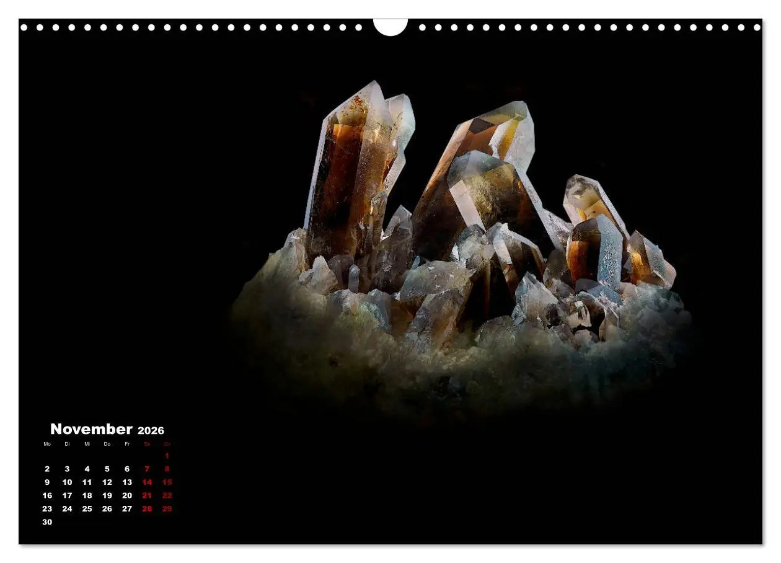This screenshot has width=781, height=563.
Task: Select the red Sunday "So" header
Action: pos(166,444)
